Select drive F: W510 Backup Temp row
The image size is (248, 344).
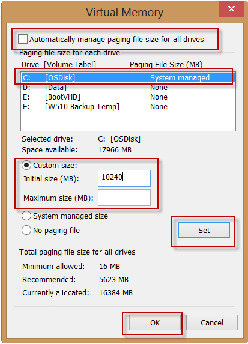point(128,107)
